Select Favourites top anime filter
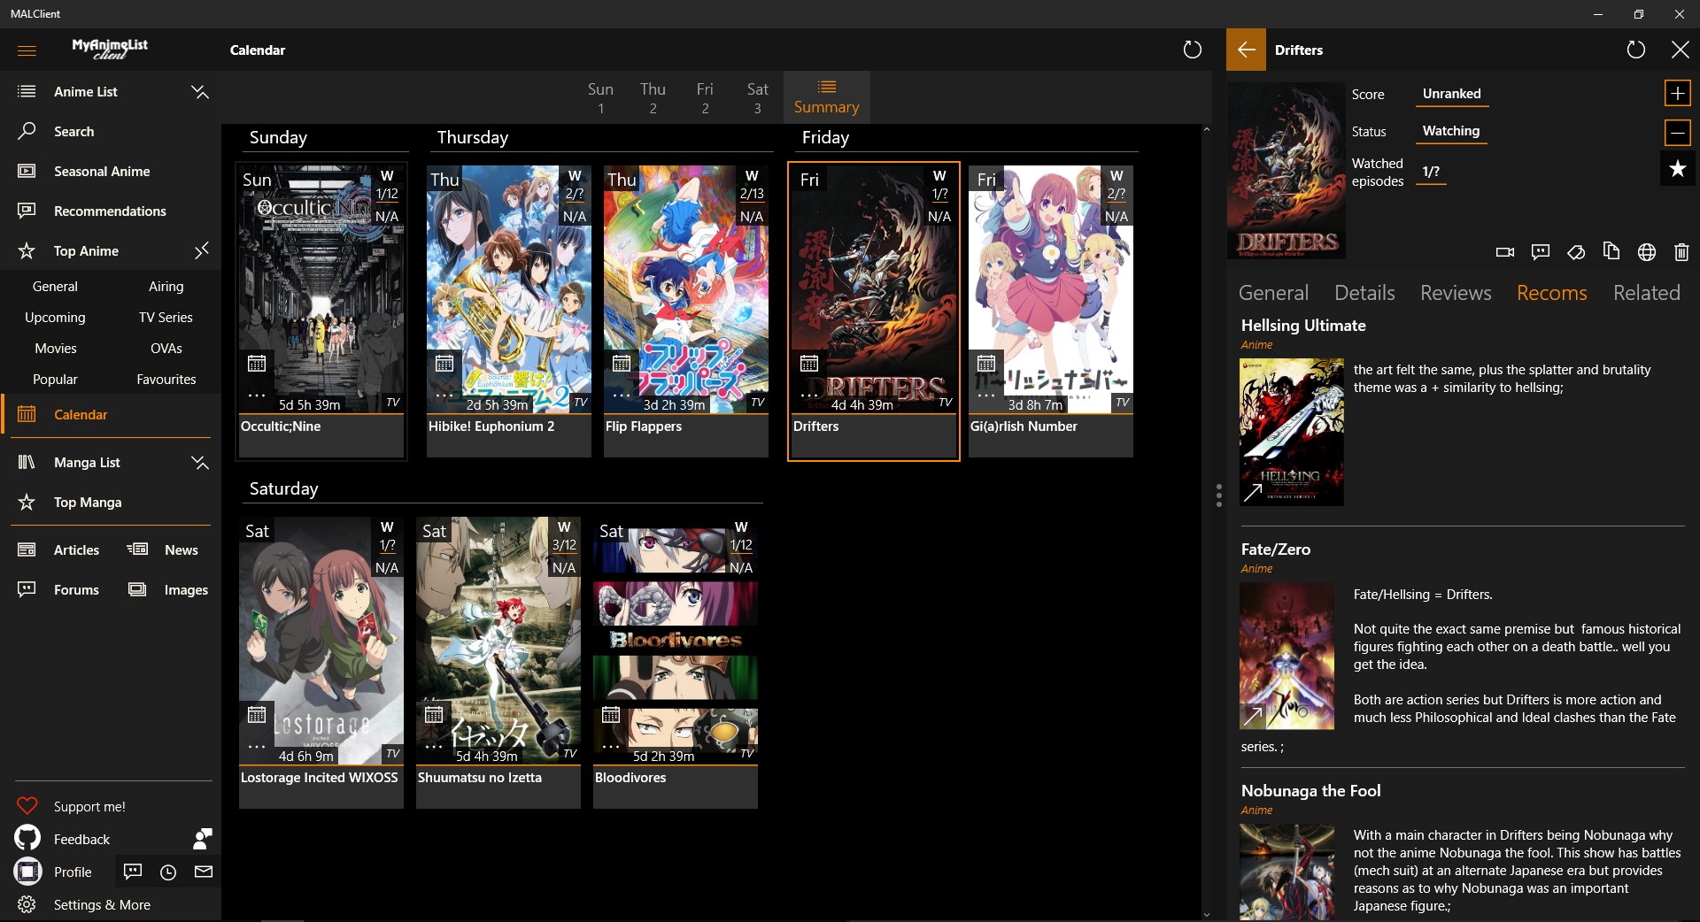The height and width of the screenshot is (922, 1700). pyautogui.click(x=166, y=380)
